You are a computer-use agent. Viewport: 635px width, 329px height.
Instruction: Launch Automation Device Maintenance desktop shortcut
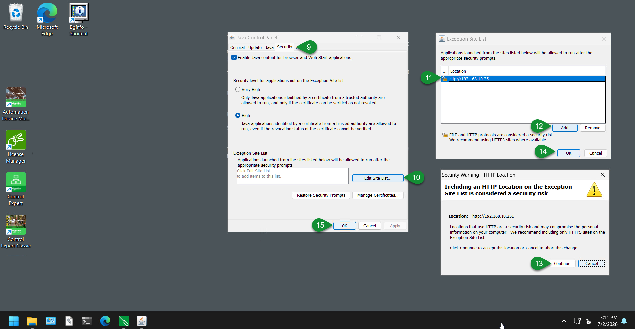[16, 104]
